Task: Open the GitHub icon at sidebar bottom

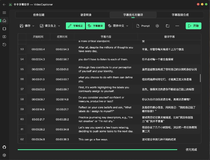Action: click(4, 147)
